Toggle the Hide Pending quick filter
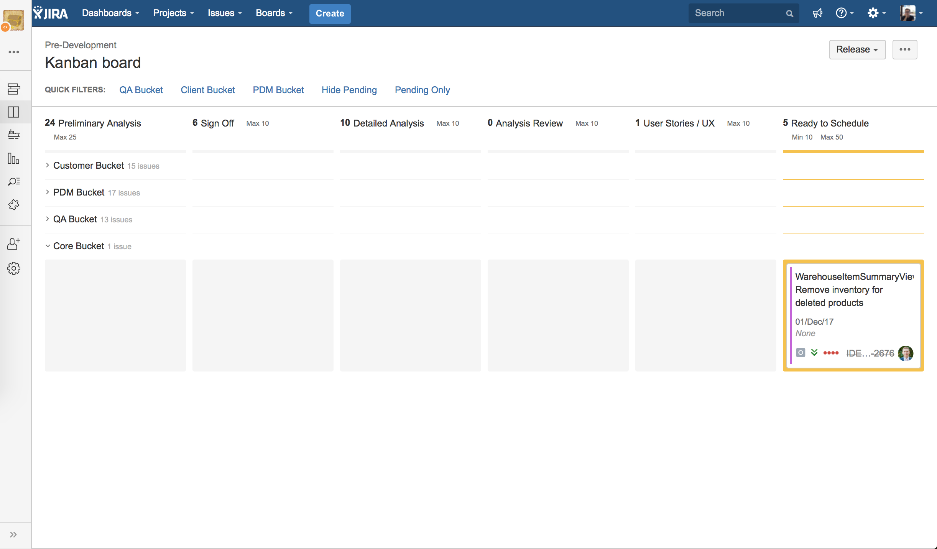Viewport: 937px width, 549px height. point(349,90)
